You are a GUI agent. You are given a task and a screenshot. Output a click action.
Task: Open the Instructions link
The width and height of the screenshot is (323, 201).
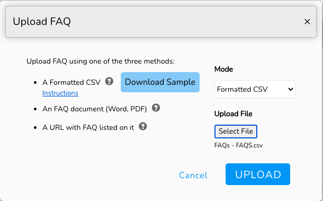60,93
